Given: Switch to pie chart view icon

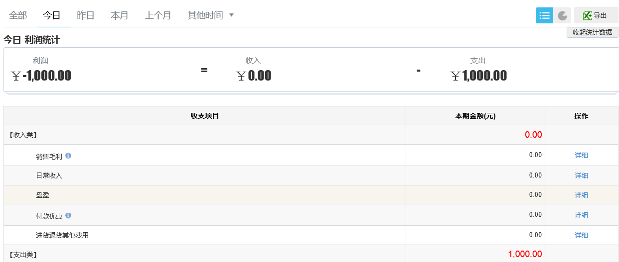Looking at the screenshot, I should click(563, 15).
